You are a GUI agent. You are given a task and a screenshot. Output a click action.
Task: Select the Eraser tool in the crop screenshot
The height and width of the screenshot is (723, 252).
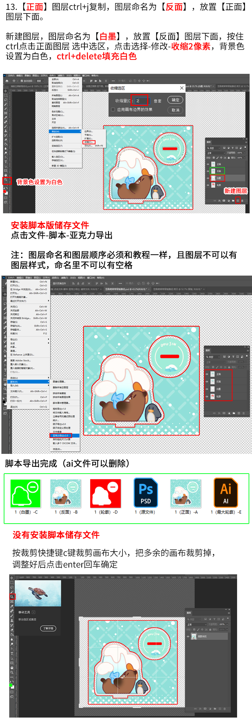pyautogui.click(x=12, y=630)
